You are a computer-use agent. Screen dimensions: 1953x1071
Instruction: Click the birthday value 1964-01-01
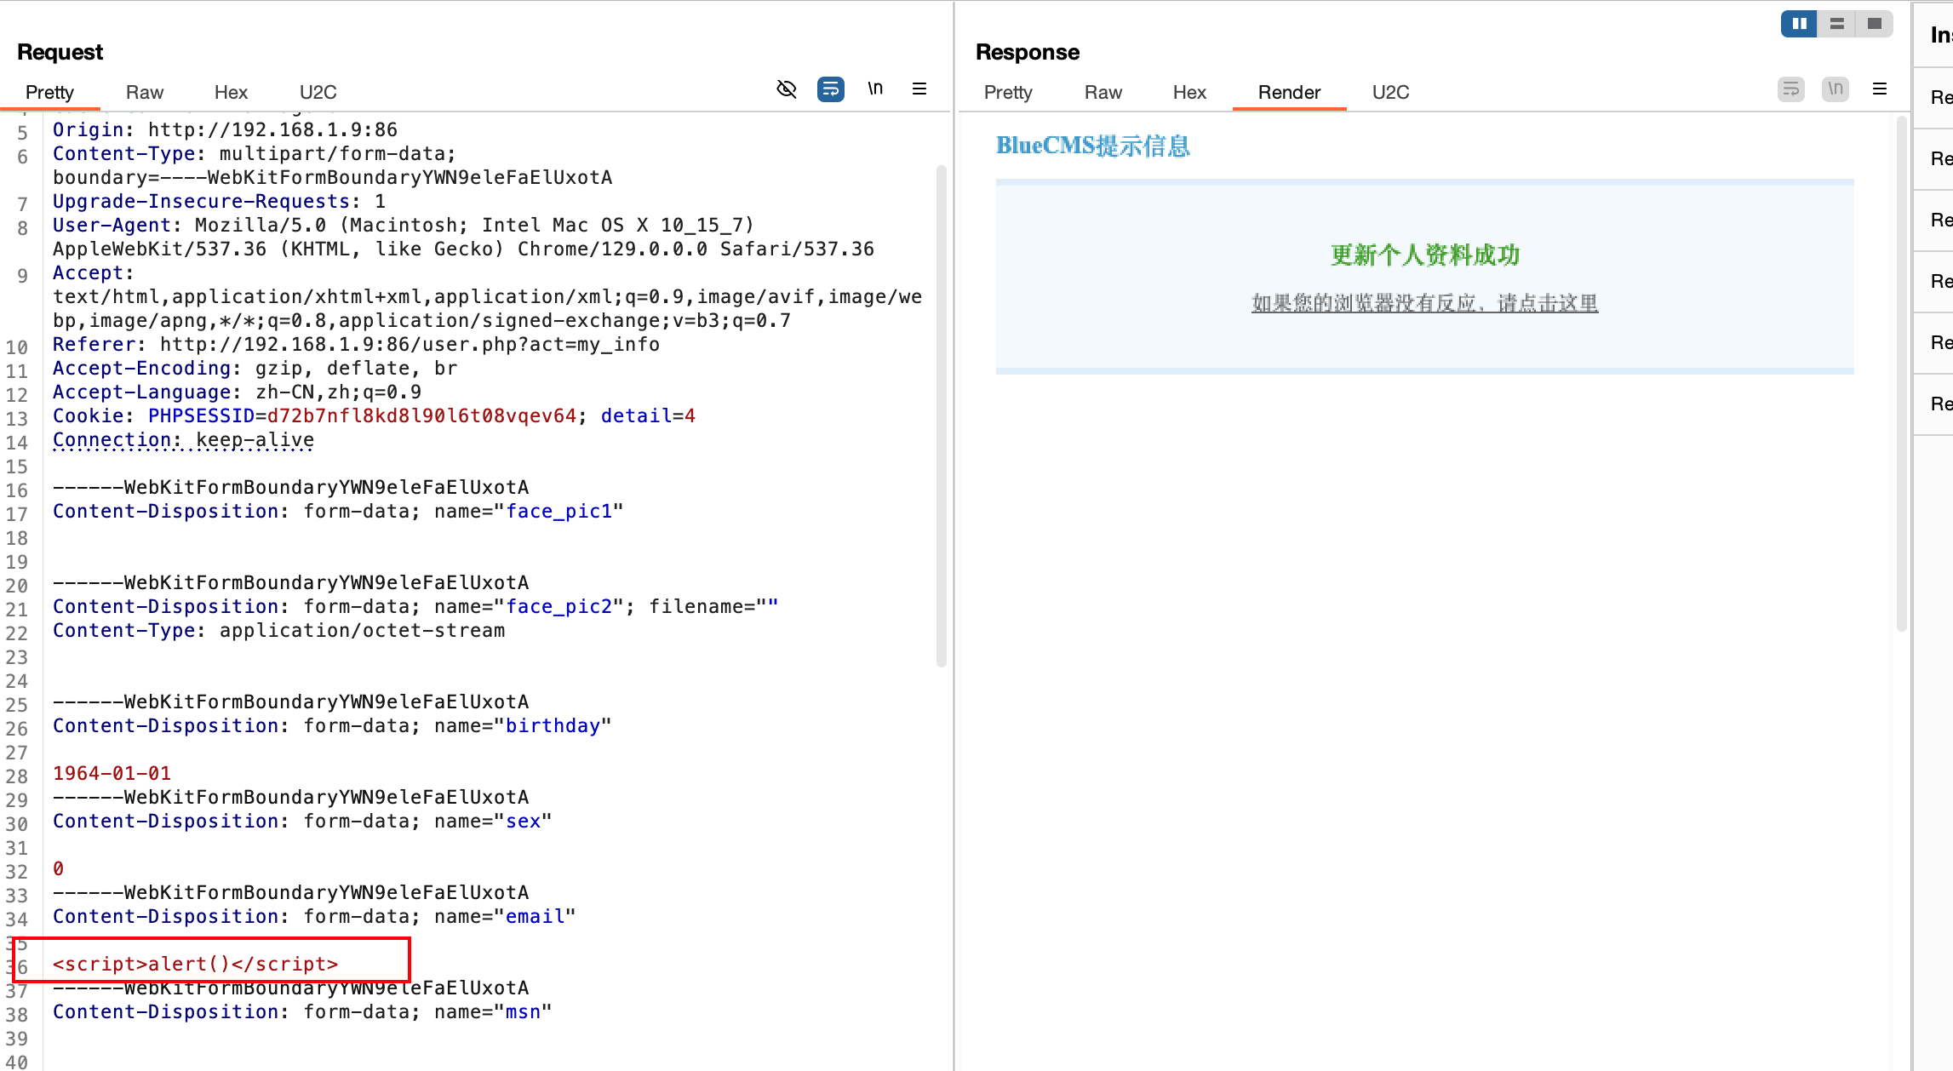[112, 773]
